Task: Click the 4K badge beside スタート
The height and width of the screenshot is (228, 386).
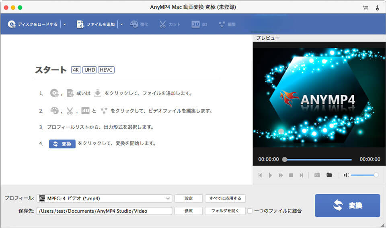Action: click(76, 70)
